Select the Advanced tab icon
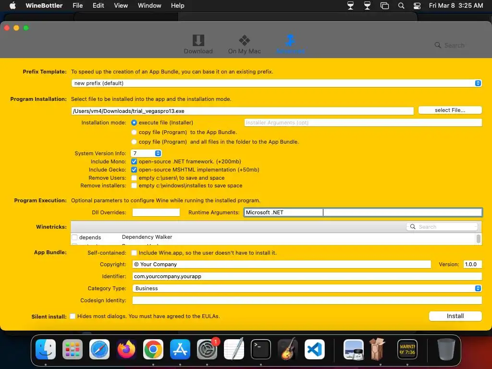Screen dimensions: 492x369 pyautogui.click(x=290, y=44)
